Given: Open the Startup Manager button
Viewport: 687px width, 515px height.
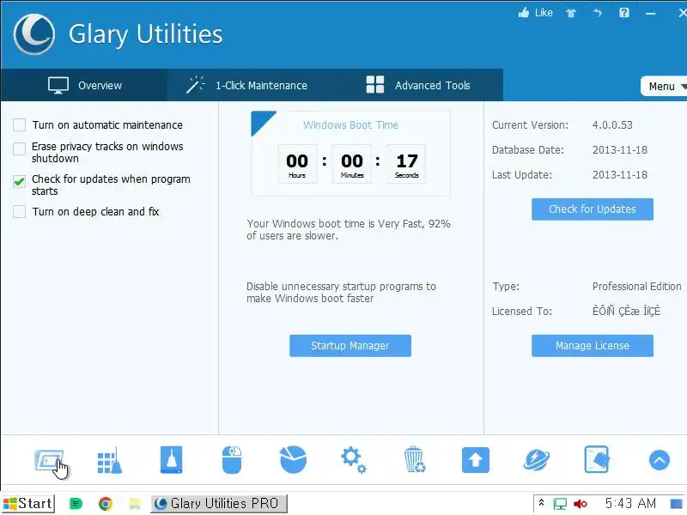Looking at the screenshot, I should pyautogui.click(x=350, y=346).
